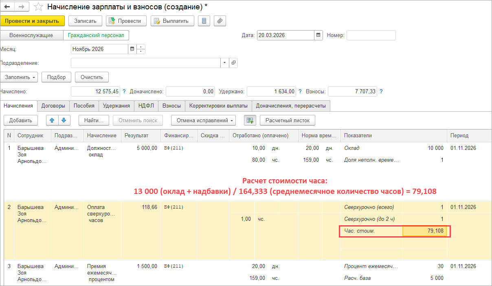Expand the Подразделение dropdown list
The height and width of the screenshot is (286, 492).
(225, 63)
